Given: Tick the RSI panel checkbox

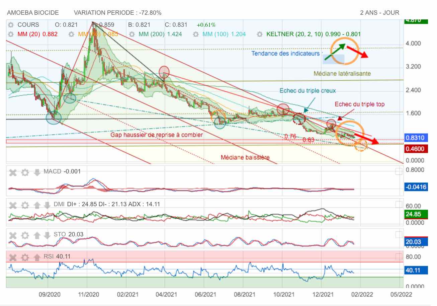Looking at the screenshot, I should (399, 256).
